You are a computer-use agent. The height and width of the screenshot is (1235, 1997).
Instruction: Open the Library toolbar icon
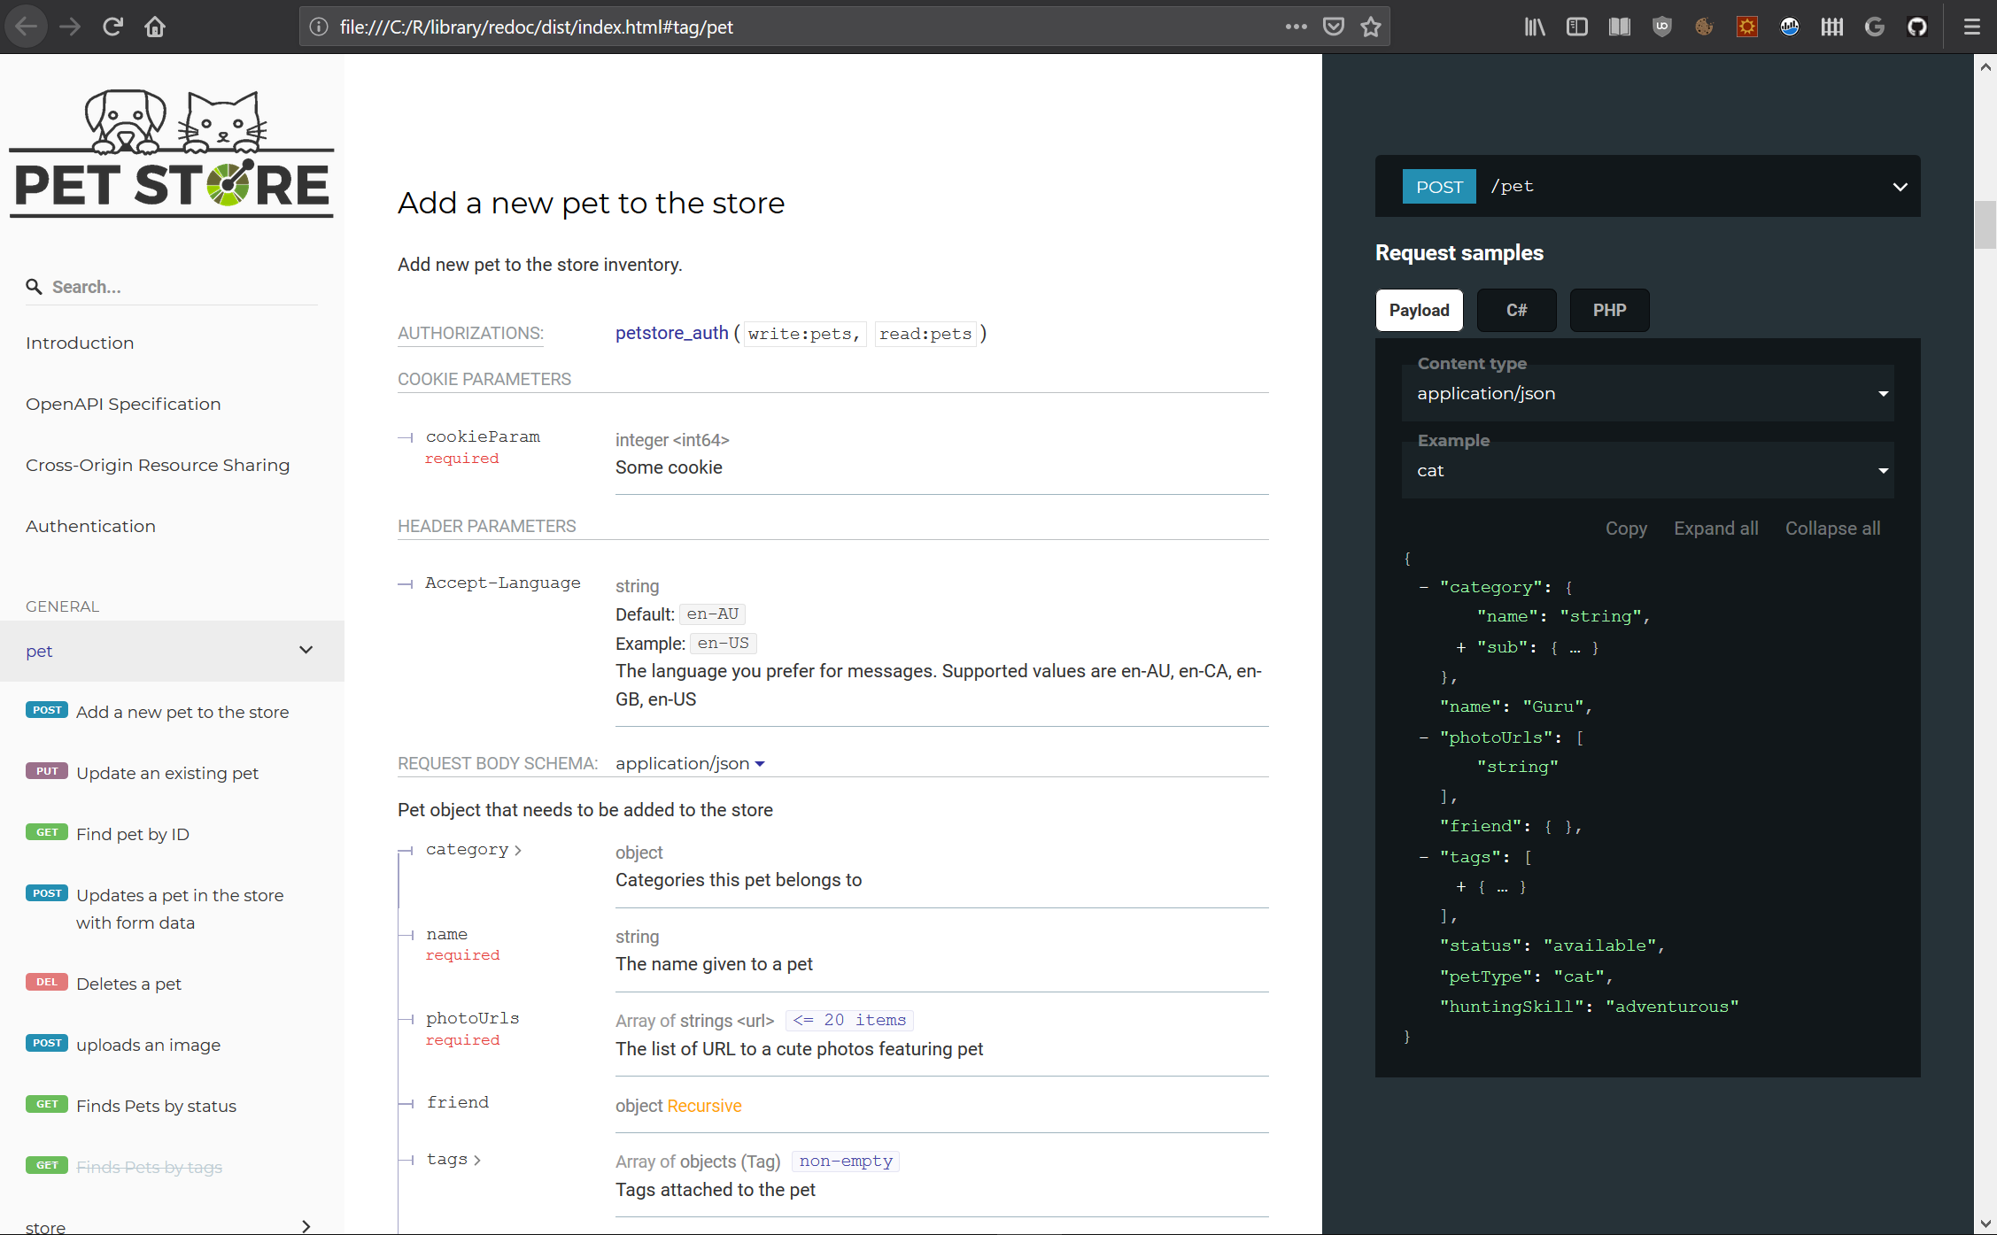pyautogui.click(x=1535, y=27)
